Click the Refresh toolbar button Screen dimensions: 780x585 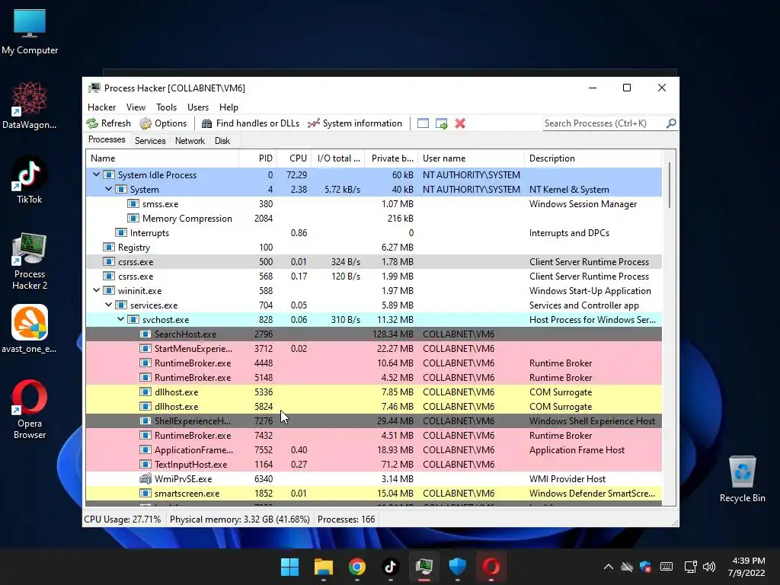pos(108,123)
